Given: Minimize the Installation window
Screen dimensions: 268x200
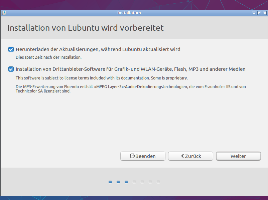Looking at the screenshot, I should click(x=254, y=13).
